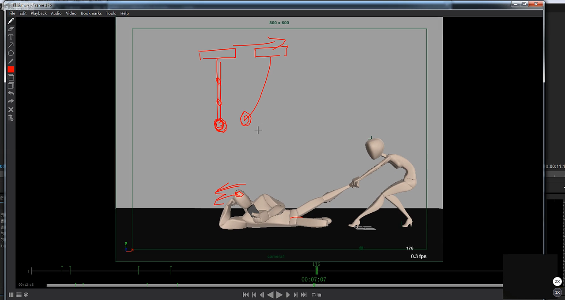Open the File menu
Screen dimensions: 565x300
tap(12, 13)
